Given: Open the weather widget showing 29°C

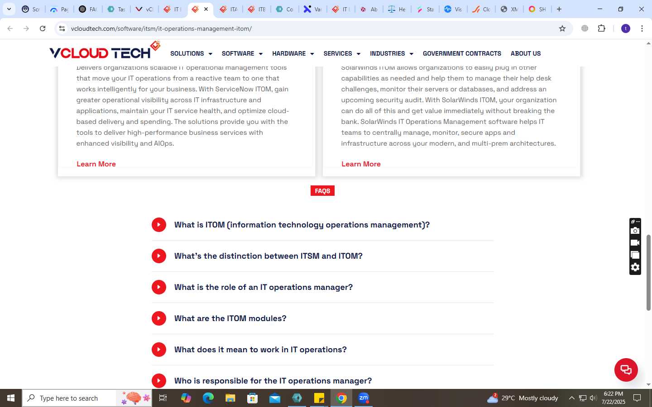Looking at the screenshot, I should [x=523, y=398].
